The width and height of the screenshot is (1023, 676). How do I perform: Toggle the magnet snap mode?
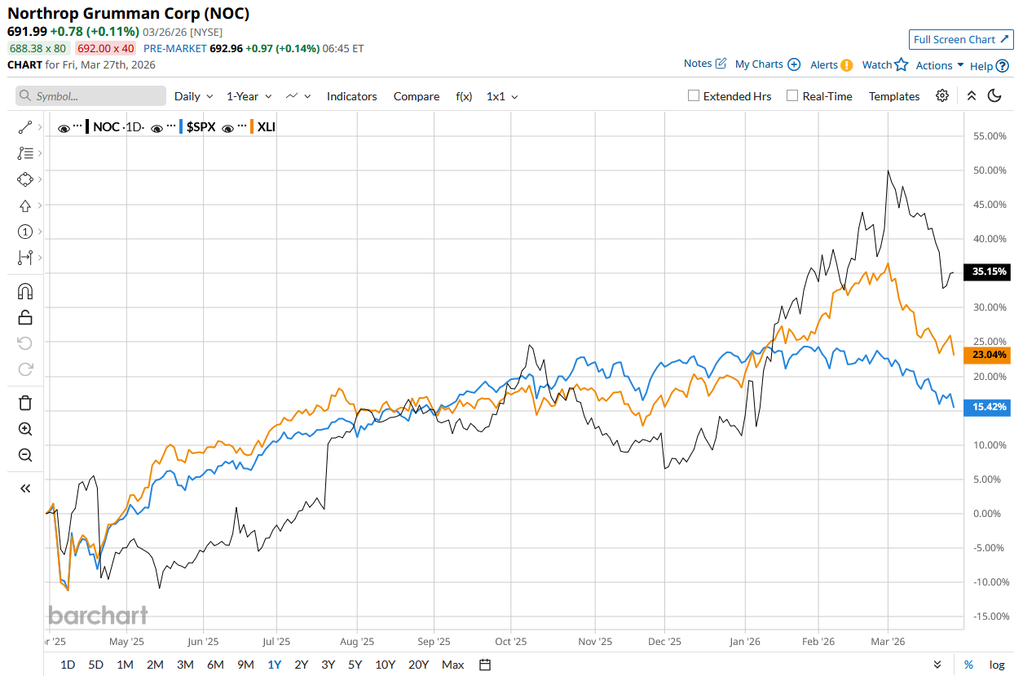[24, 291]
